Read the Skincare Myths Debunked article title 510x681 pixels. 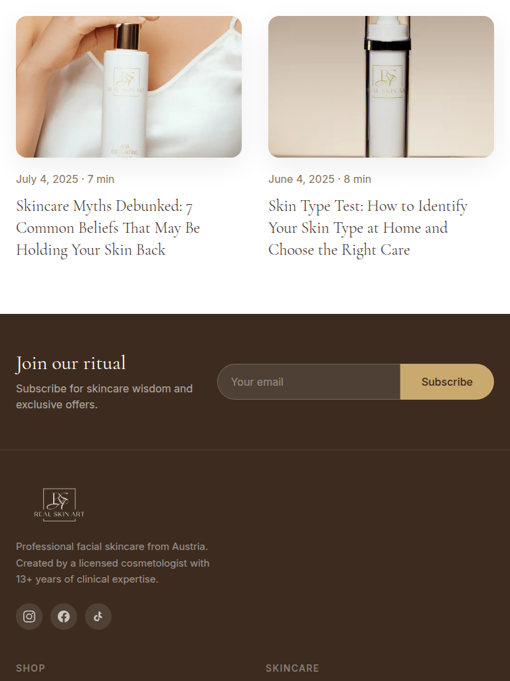click(x=108, y=227)
